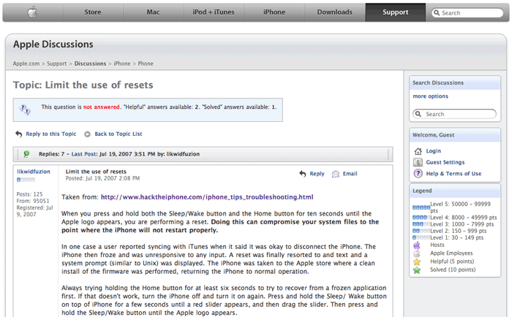Click the green replies bubble icon
Viewport: 512px width, 317px height.
click(26, 154)
